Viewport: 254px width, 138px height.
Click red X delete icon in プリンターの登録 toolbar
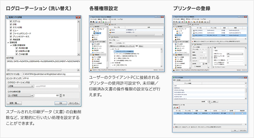(189, 22)
